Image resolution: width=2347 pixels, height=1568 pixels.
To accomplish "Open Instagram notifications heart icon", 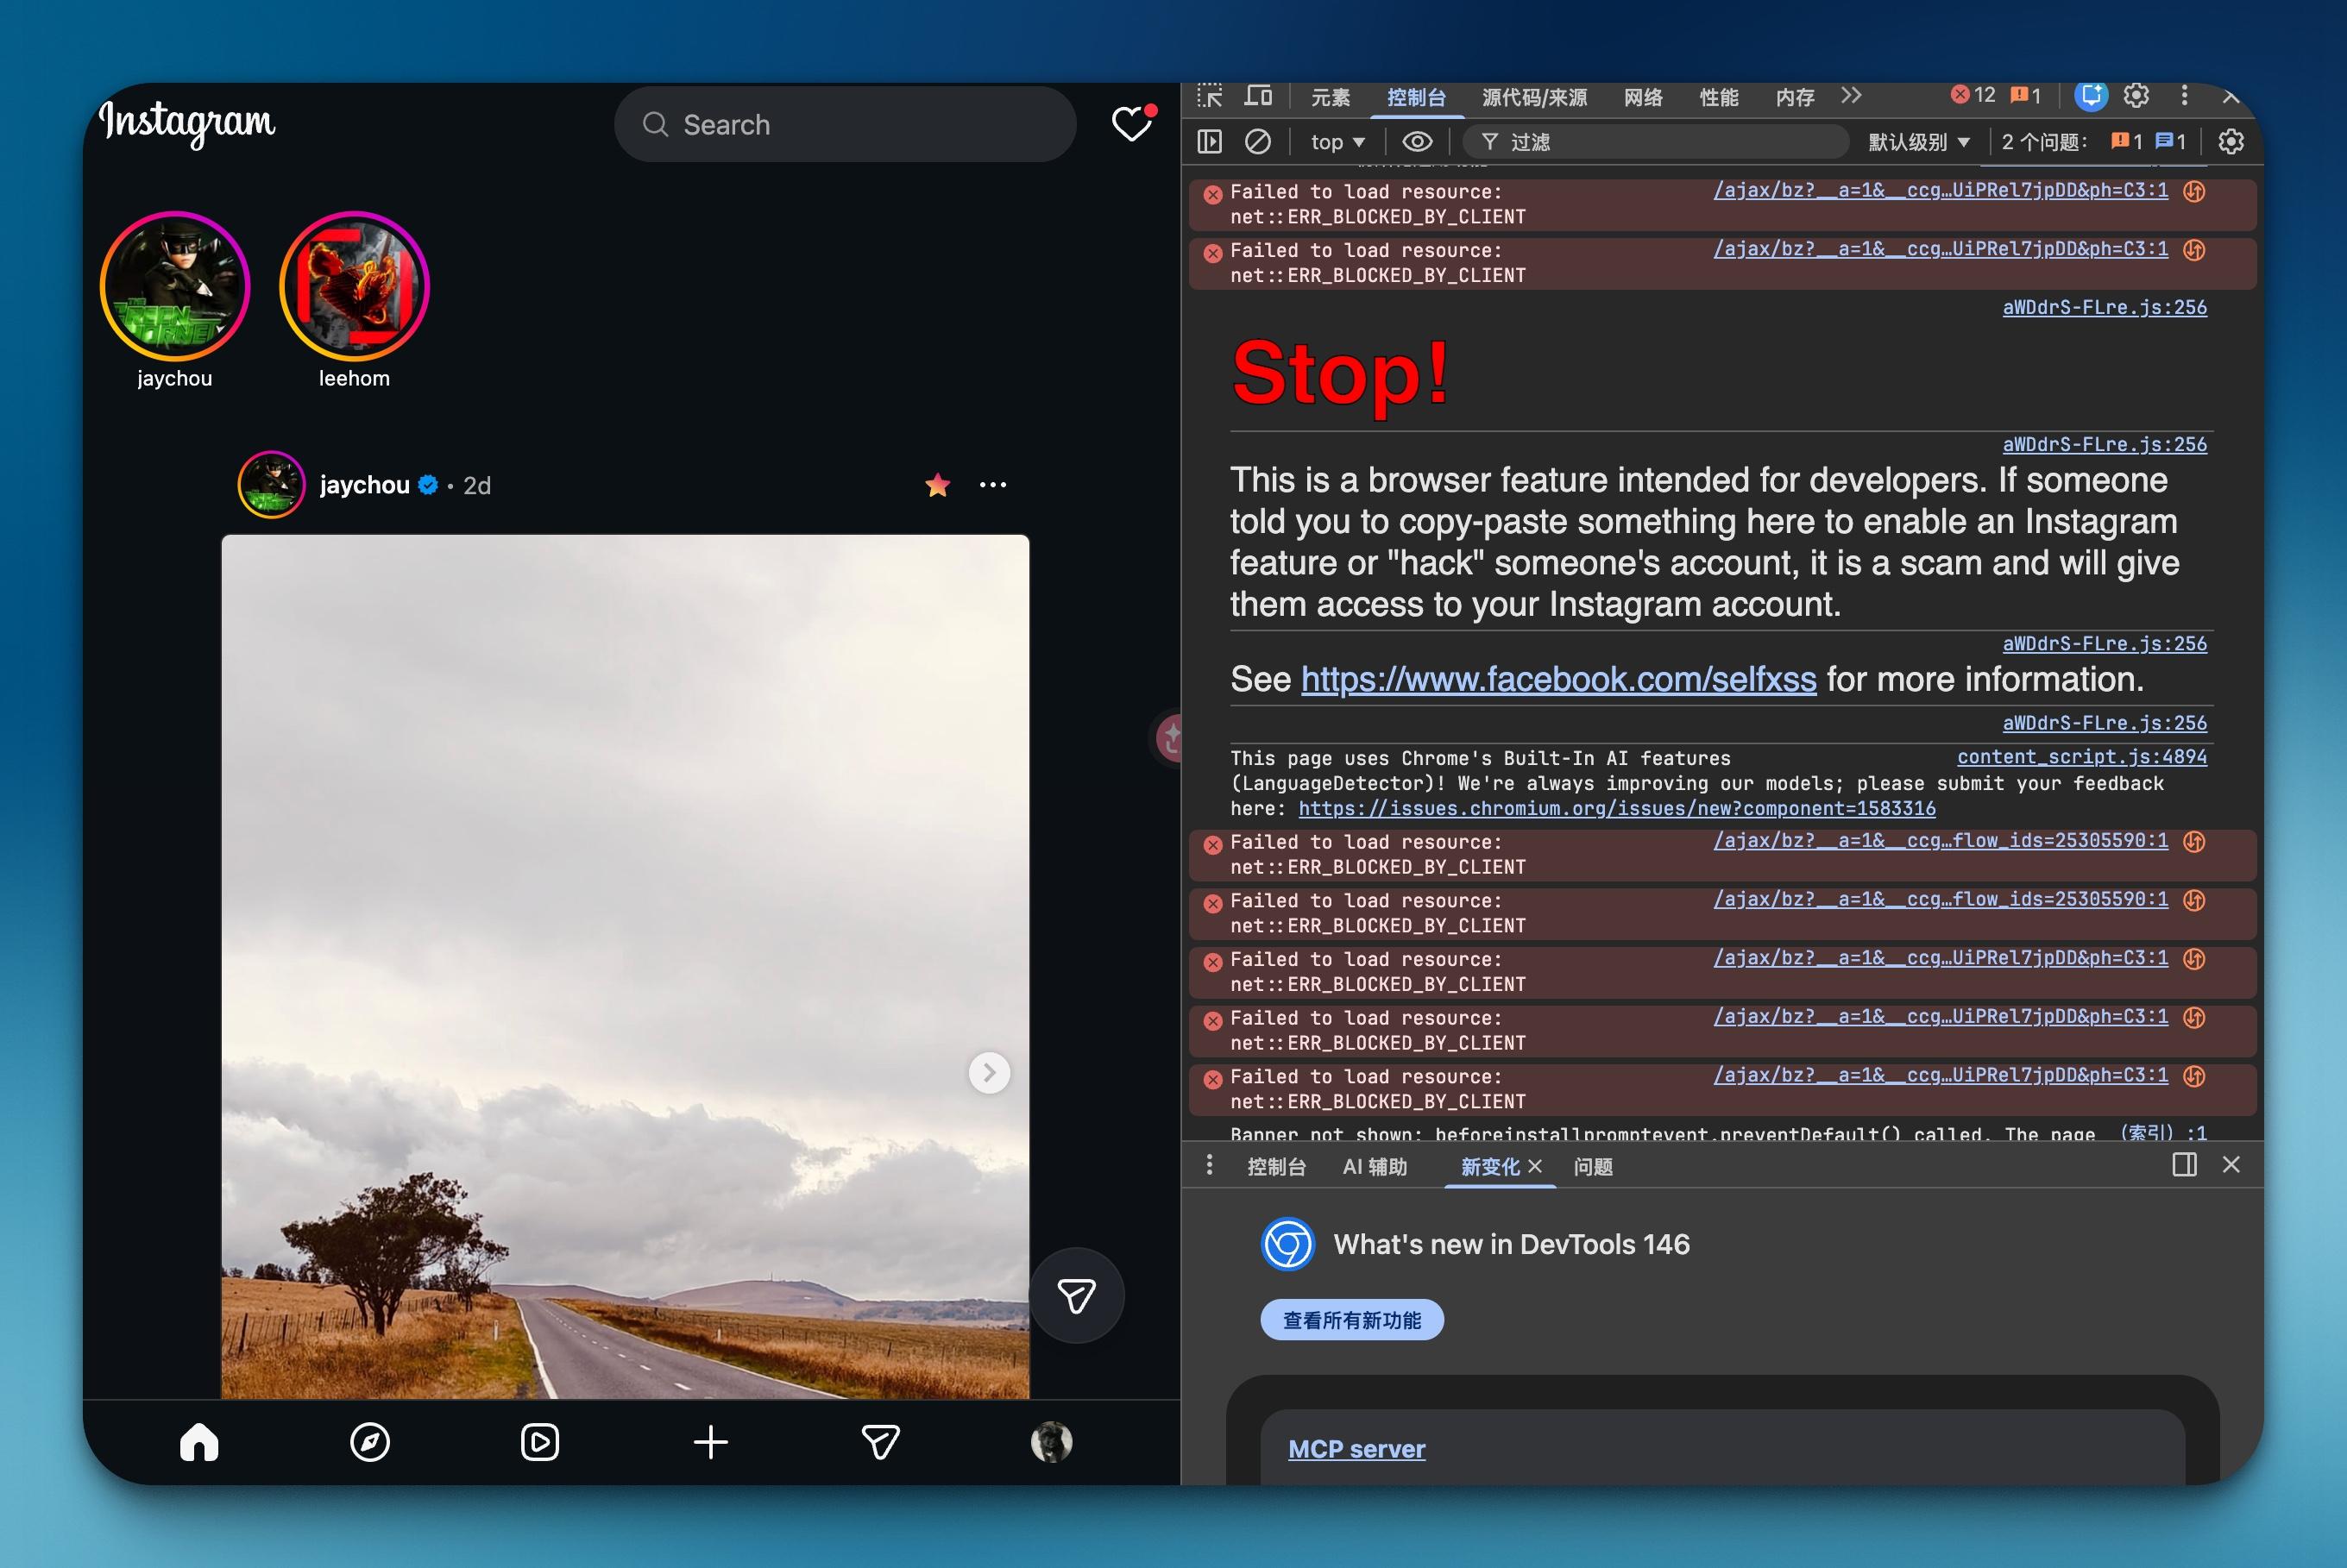I will coord(1131,124).
